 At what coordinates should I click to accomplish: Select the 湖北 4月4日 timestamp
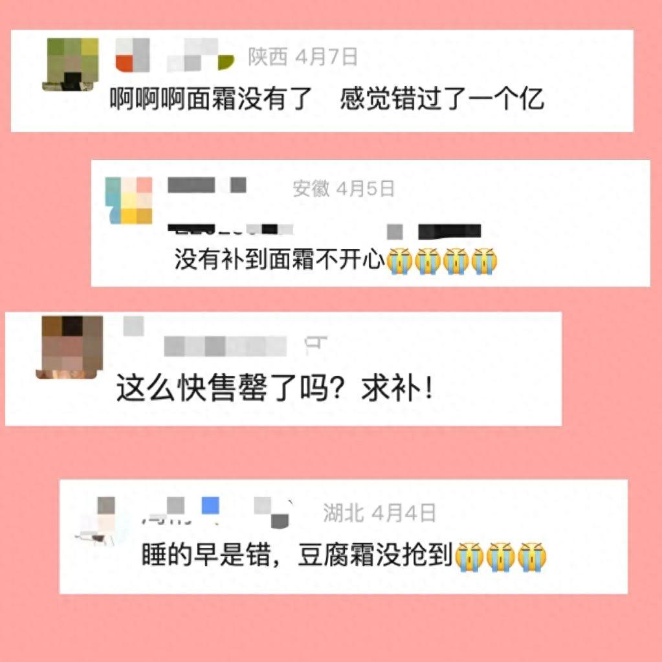pos(379,513)
